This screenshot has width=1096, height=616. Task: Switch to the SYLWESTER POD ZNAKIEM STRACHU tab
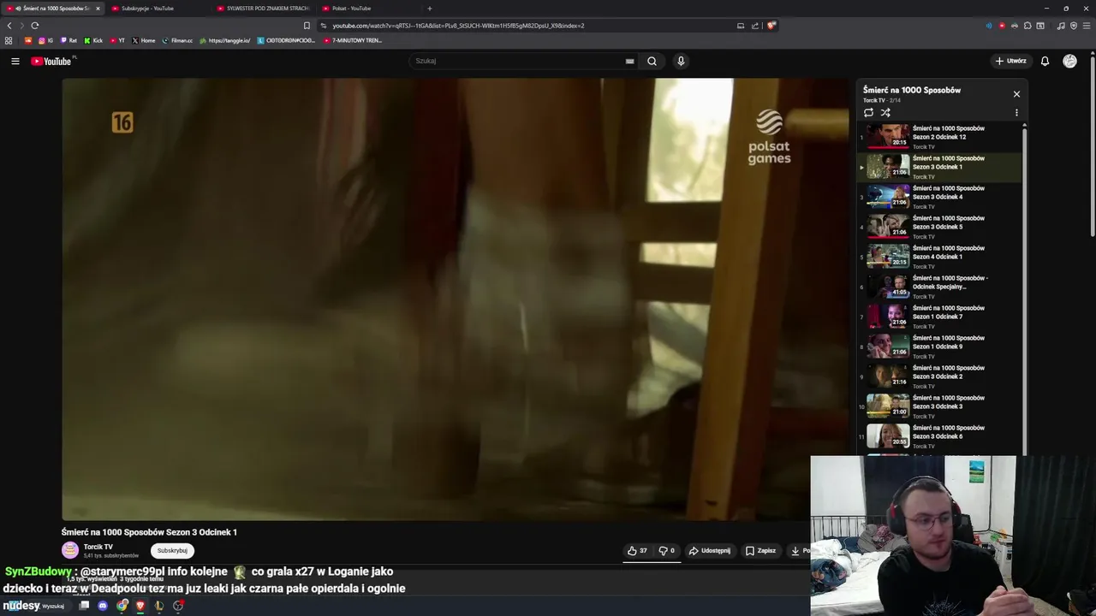pyautogui.click(x=265, y=9)
